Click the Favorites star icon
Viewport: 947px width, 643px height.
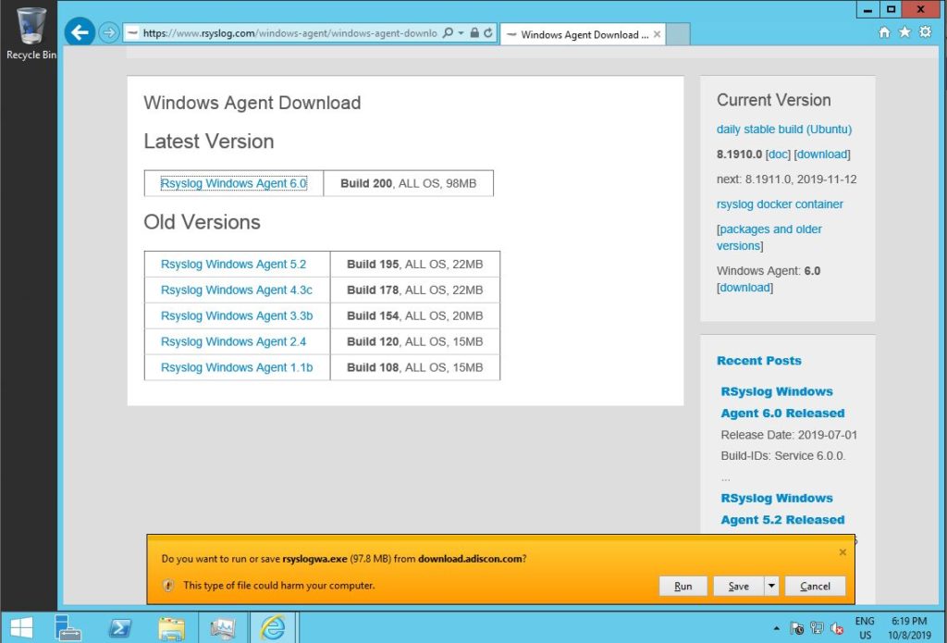(x=904, y=31)
